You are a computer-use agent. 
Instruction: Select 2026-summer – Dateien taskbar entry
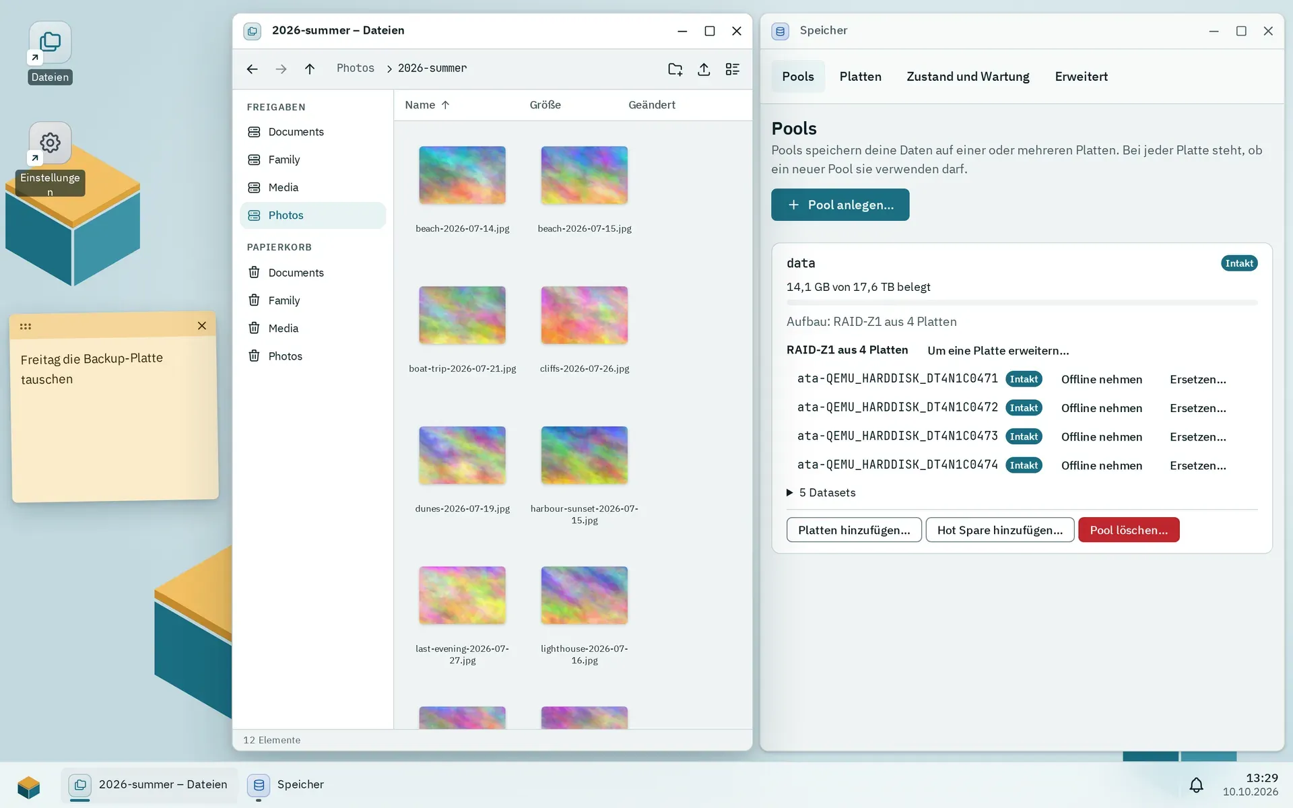tap(150, 784)
